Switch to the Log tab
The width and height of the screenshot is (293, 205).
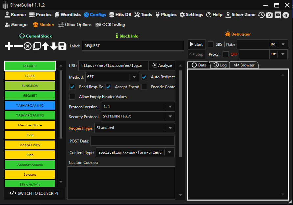(x=220, y=65)
